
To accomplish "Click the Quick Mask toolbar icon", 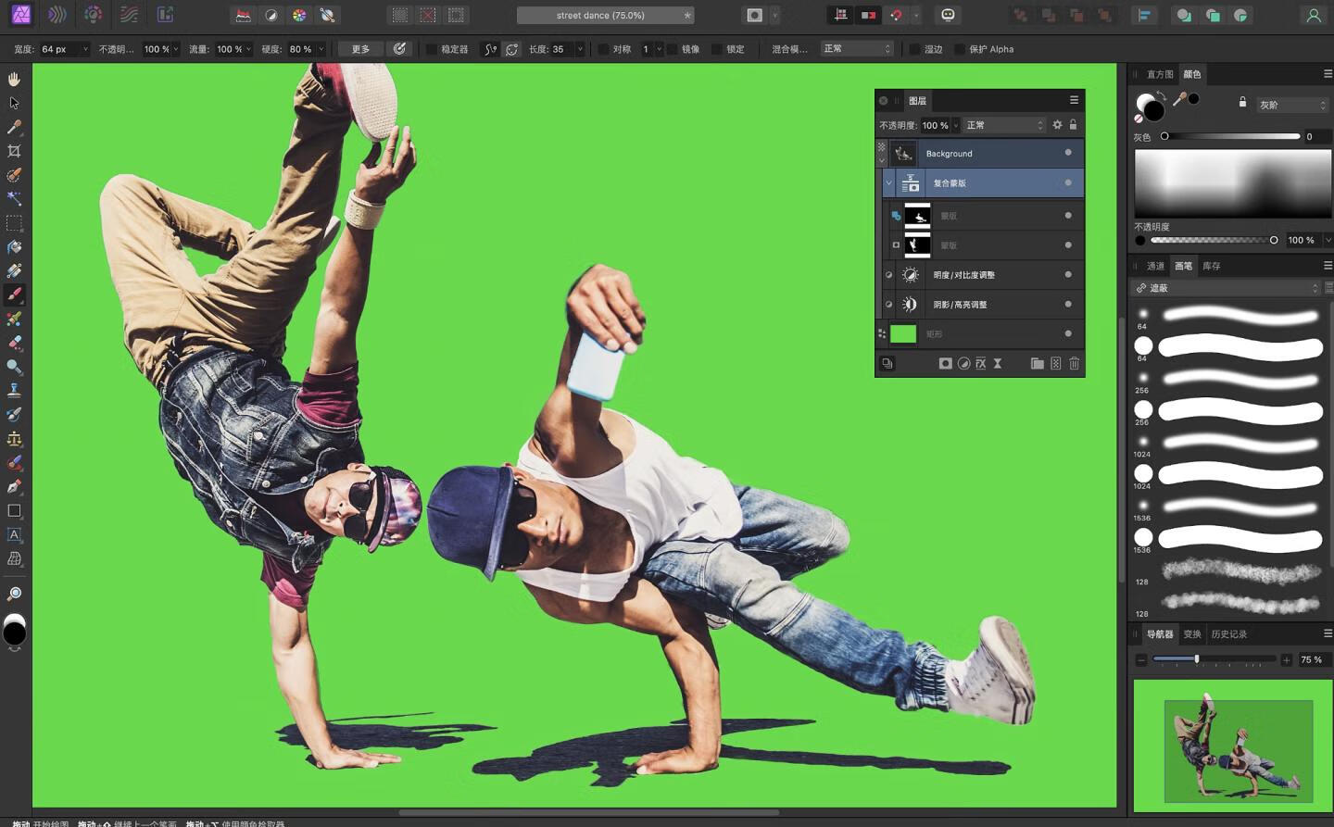I will [754, 15].
